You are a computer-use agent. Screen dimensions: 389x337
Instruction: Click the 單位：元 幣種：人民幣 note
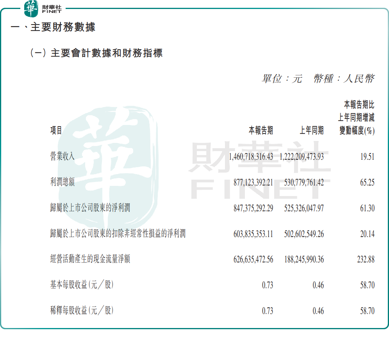[318, 78]
